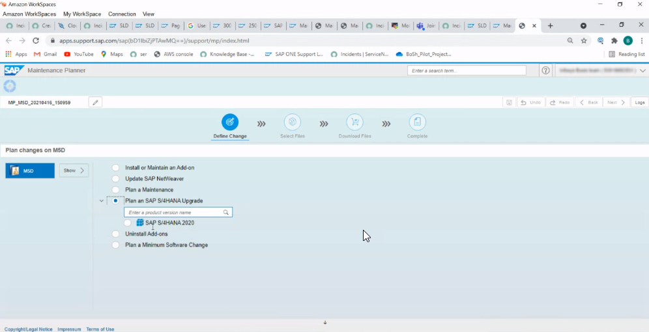Focus the 'Enter a product version name' field
649x332 pixels.
click(x=178, y=212)
